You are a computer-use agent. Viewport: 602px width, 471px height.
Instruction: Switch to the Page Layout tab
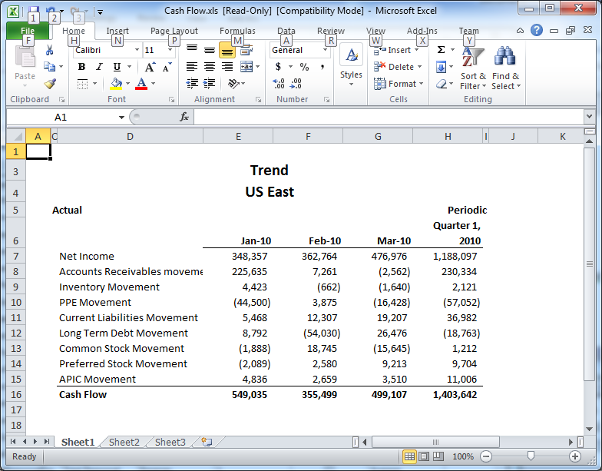pos(174,31)
